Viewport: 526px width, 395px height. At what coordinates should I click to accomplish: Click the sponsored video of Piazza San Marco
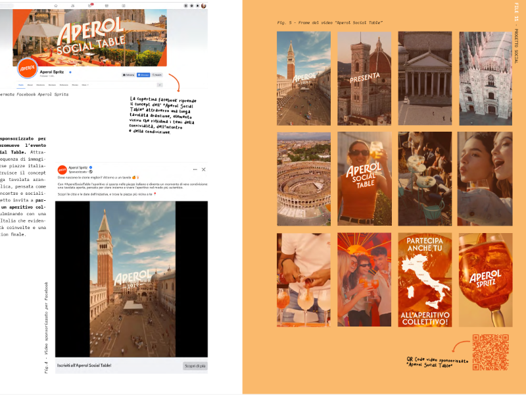pyautogui.click(x=131, y=279)
